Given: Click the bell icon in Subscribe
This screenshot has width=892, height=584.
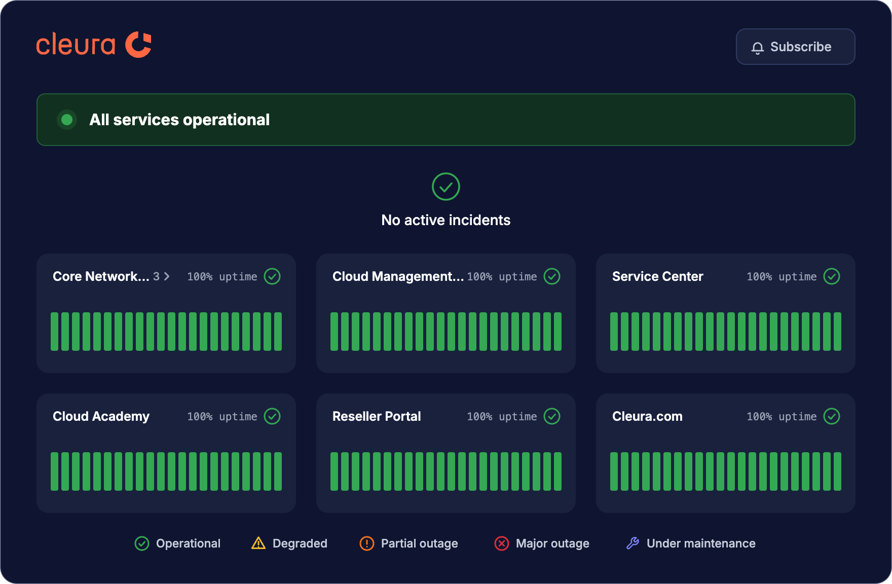Looking at the screenshot, I should point(757,48).
